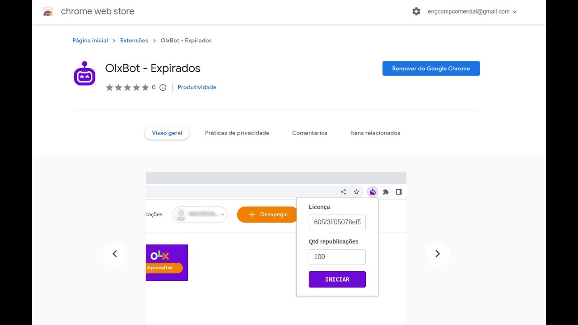Select the Visão geral tab
578x325 pixels.
pos(167,133)
